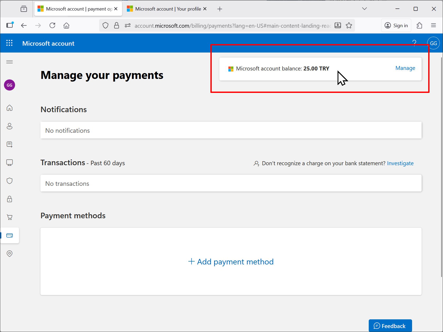Open the Feedback button
This screenshot has height=332, width=443.
point(390,326)
